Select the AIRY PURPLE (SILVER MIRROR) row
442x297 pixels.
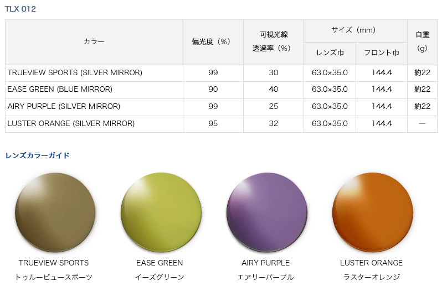pos(222,107)
